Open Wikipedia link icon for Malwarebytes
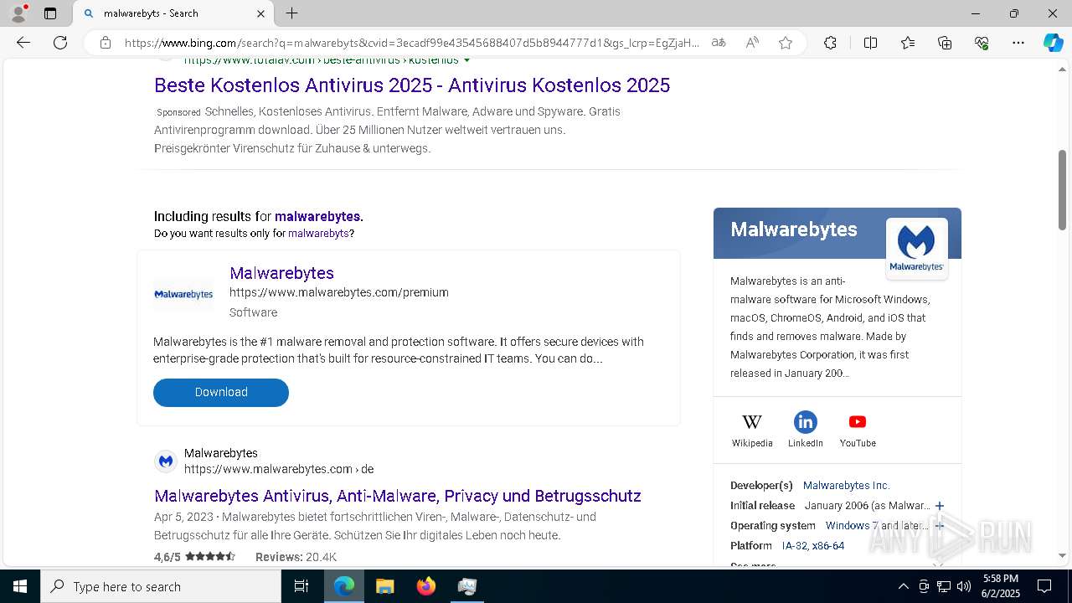Screen dimensions: 1072x603 (x=752, y=422)
